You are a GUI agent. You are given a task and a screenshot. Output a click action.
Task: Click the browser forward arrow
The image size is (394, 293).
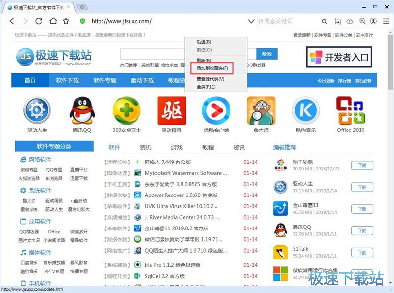(25, 21)
